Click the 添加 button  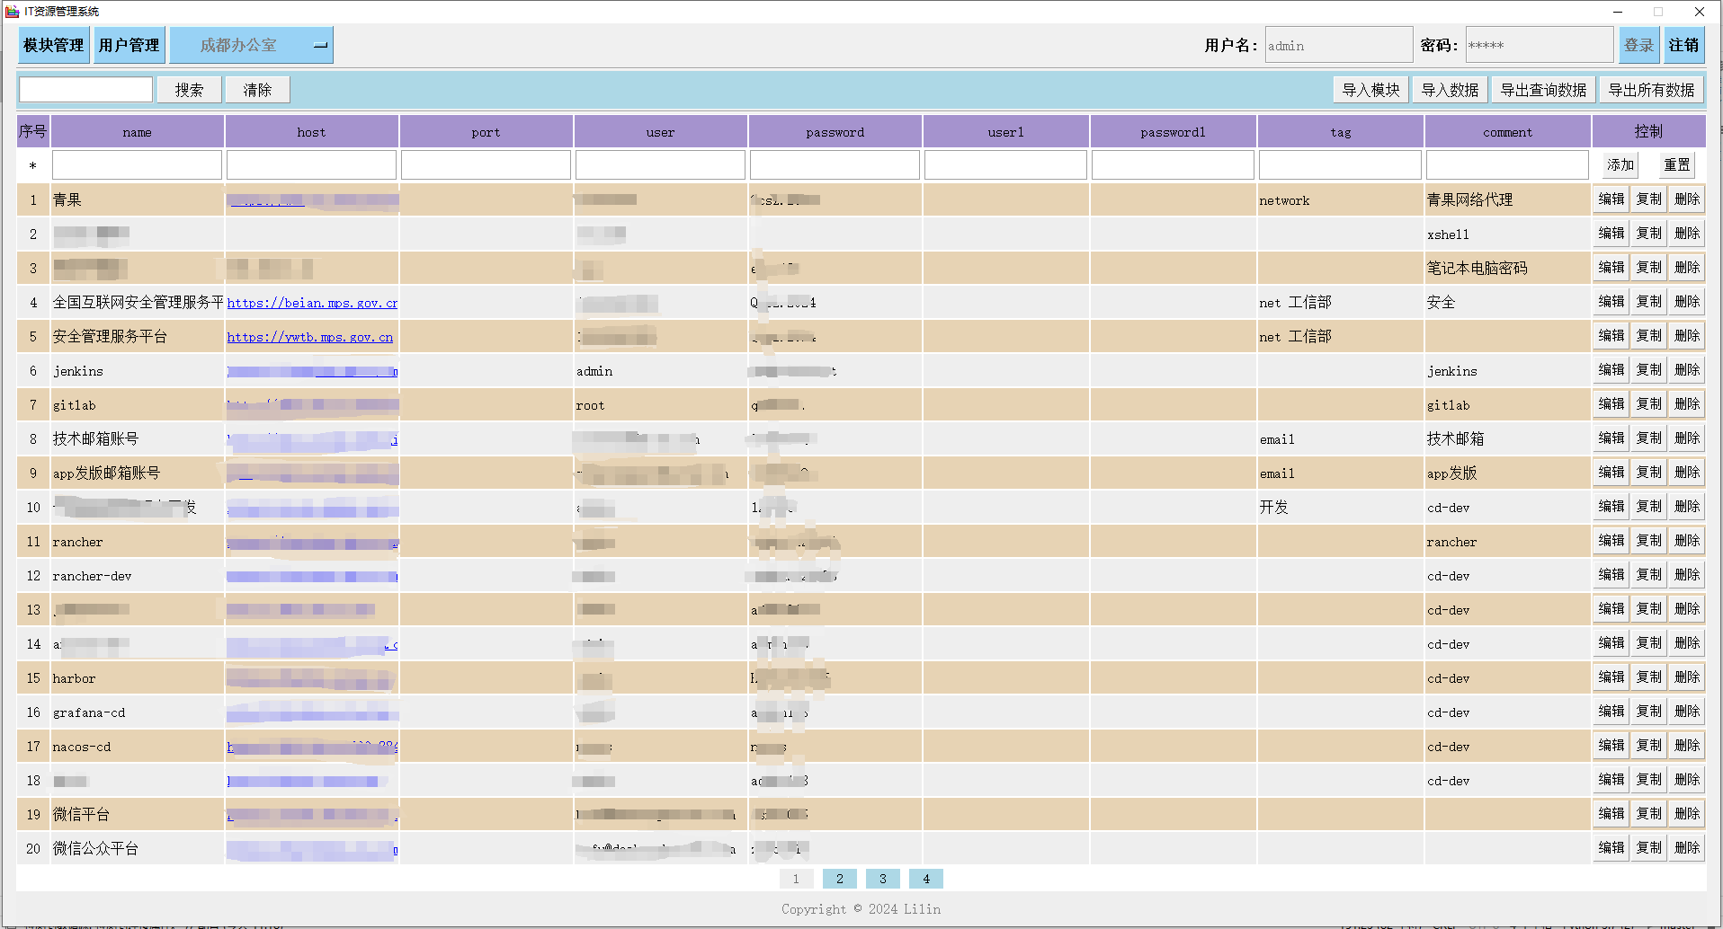click(1620, 165)
